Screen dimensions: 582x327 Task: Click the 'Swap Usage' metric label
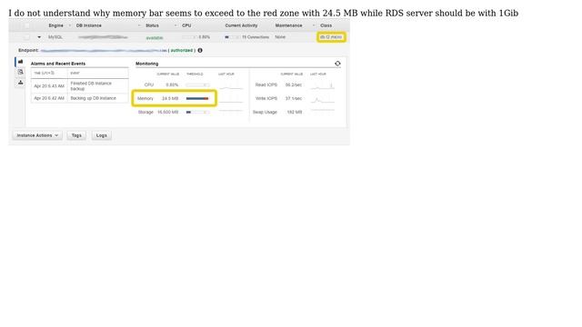point(265,112)
